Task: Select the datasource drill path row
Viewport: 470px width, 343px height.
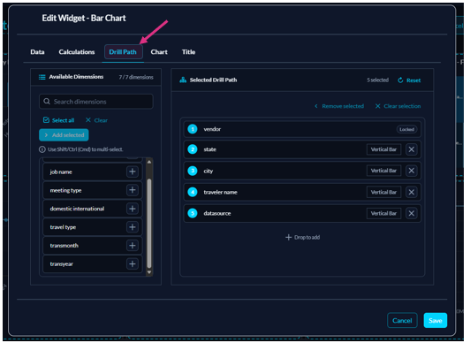Action: pyautogui.click(x=302, y=213)
